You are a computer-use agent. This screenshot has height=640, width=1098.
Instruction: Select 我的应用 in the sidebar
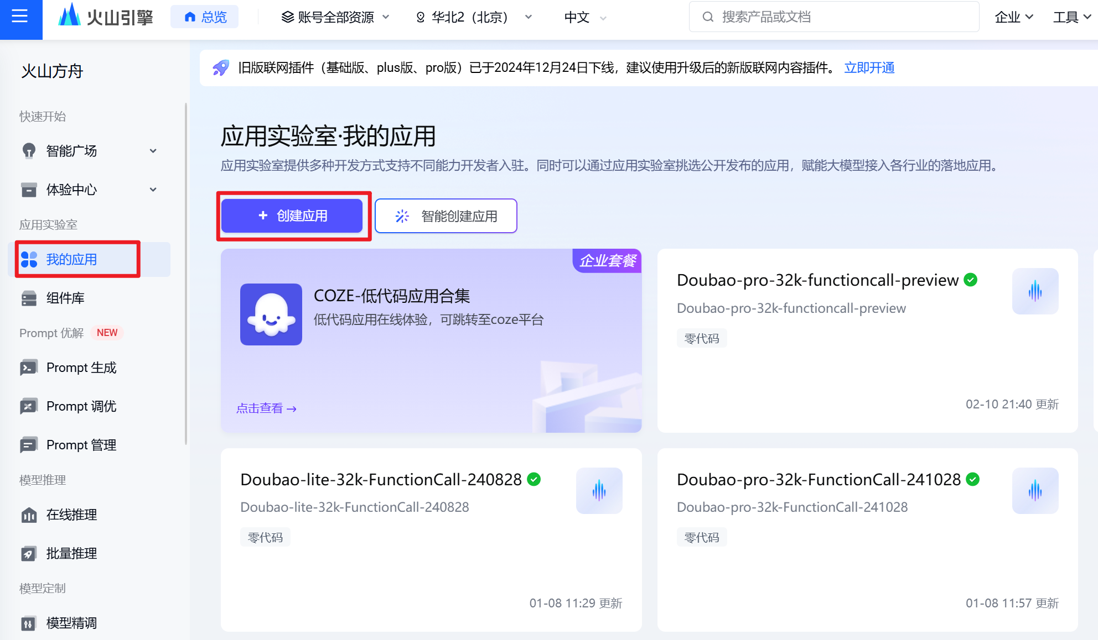pyautogui.click(x=89, y=259)
